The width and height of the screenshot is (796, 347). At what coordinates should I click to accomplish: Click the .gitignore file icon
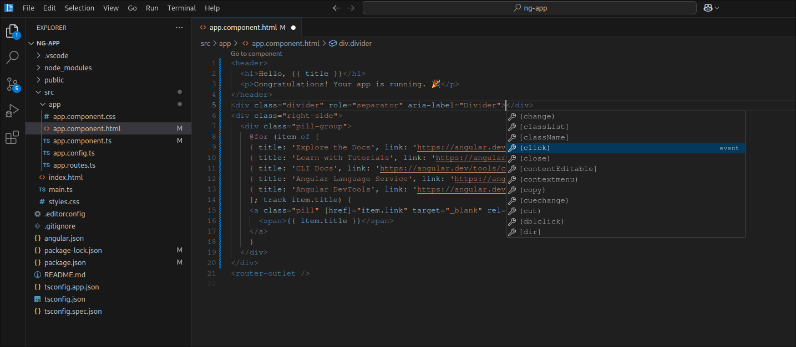point(38,226)
